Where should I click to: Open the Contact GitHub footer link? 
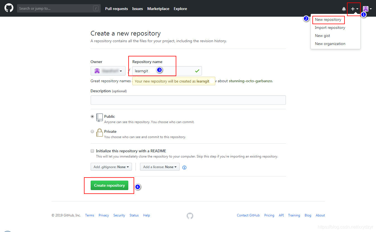tap(248, 215)
